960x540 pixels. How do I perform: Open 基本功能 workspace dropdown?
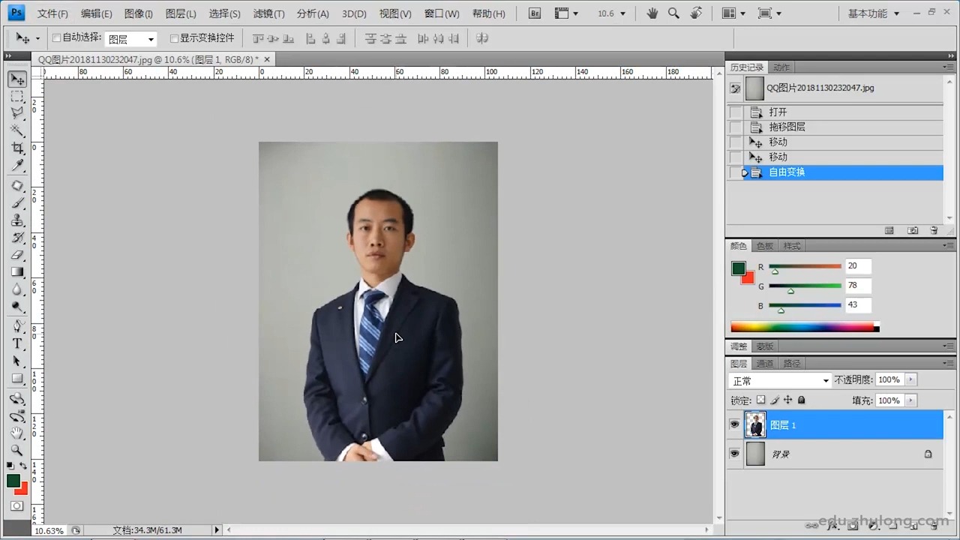(x=874, y=13)
